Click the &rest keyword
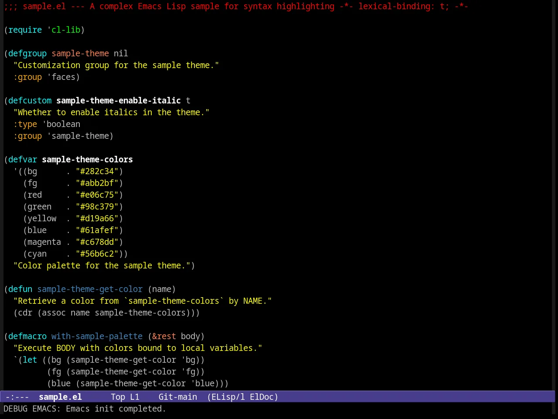Screen dimensions: 558x419 tap(164, 336)
